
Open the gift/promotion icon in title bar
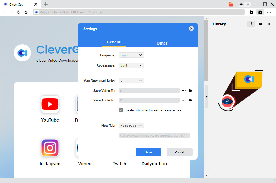tap(231, 4)
